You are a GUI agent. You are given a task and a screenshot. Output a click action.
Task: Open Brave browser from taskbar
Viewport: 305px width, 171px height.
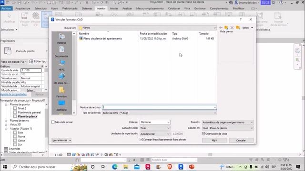(x=170, y=167)
